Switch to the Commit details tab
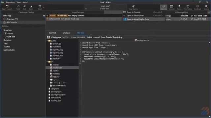The height and width of the screenshot is (118, 211). (x=52, y=33)
